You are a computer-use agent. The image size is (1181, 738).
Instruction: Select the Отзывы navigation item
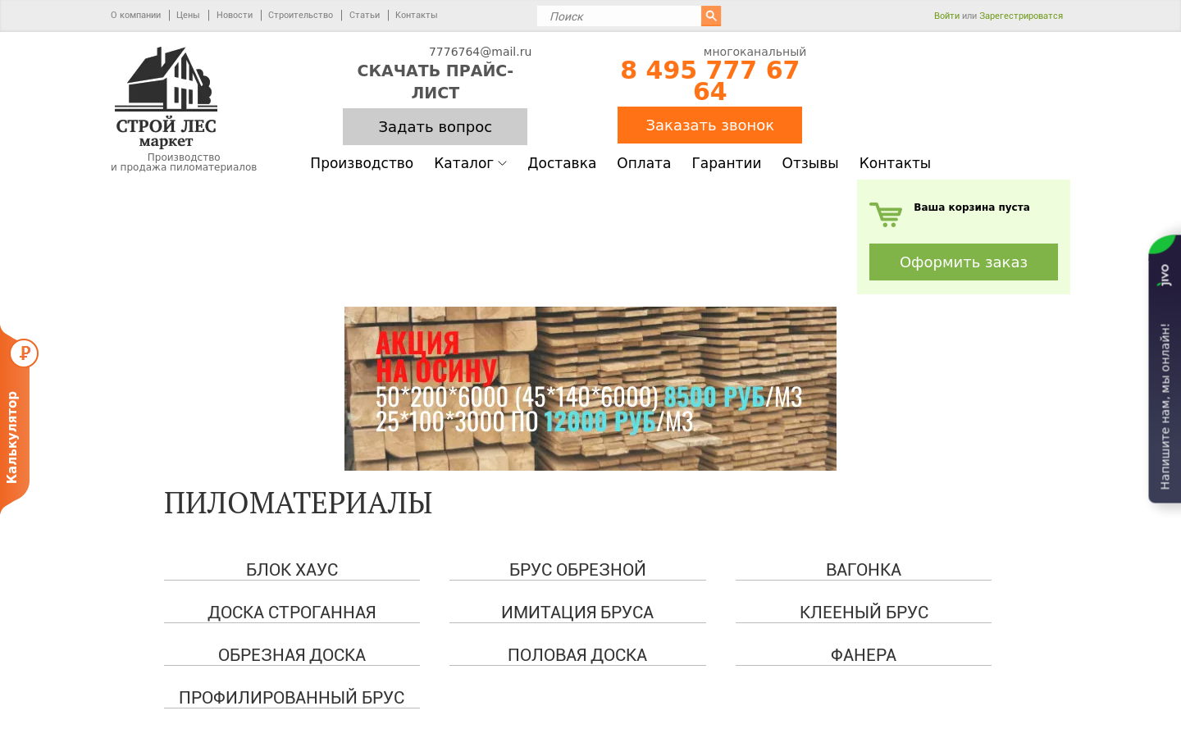click(x=810, y=163)
